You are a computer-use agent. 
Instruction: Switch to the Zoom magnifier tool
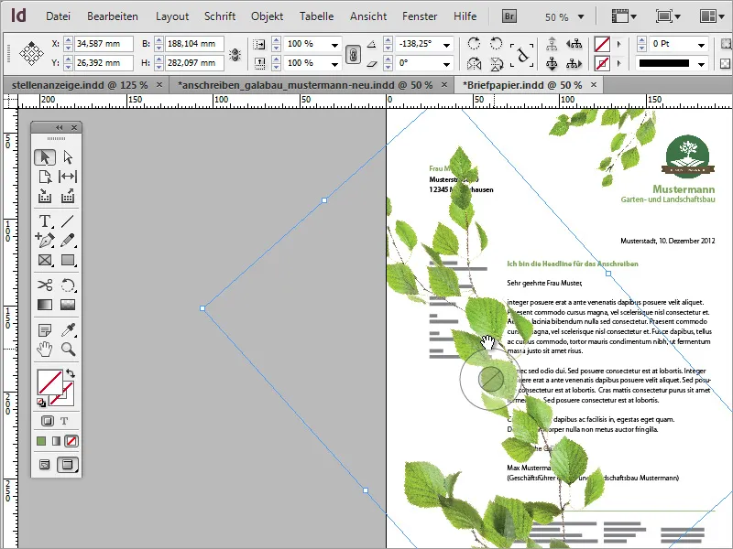(68, 349)
